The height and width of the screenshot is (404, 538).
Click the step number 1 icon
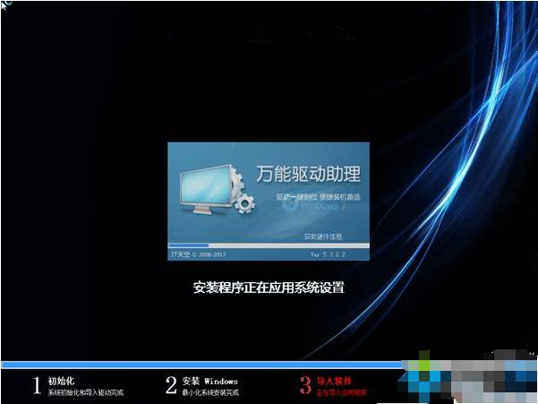click(x=37, y=385)
